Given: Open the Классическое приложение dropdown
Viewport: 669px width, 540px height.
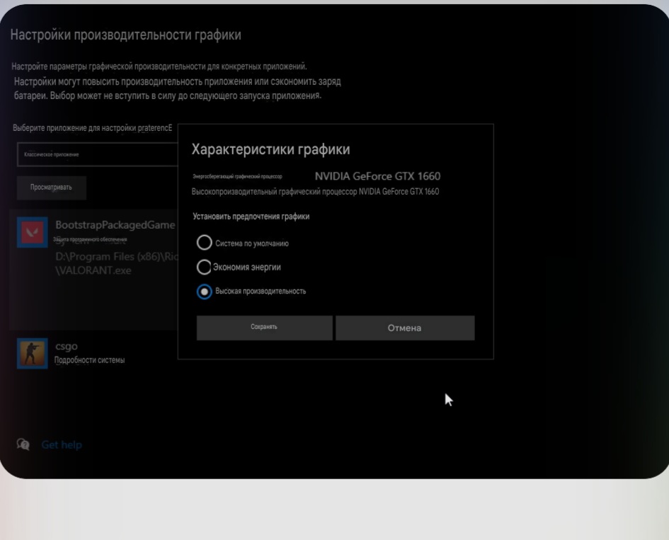Looking at the screenshot, I should pyautogui.click(x=97, y=154).
